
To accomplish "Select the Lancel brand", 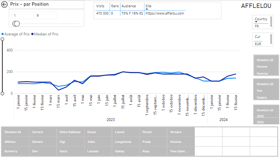I will click(x=125, y=132).
